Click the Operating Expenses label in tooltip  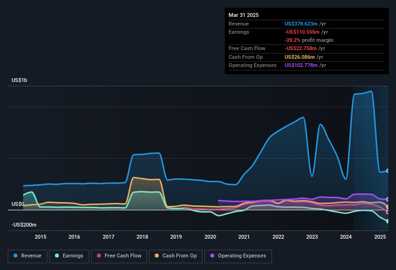[253, 66]
